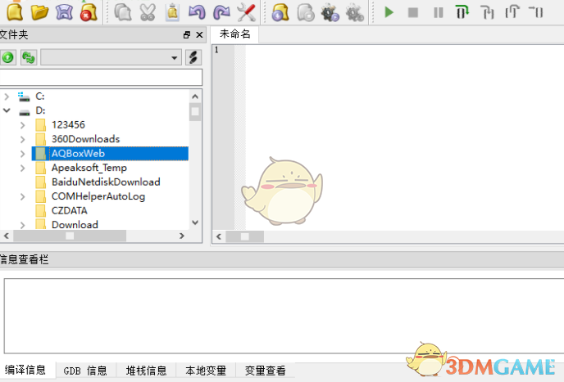Viewport: 564px width, 382px height.
Task: Close the folder panel
Action: point(199,35)
